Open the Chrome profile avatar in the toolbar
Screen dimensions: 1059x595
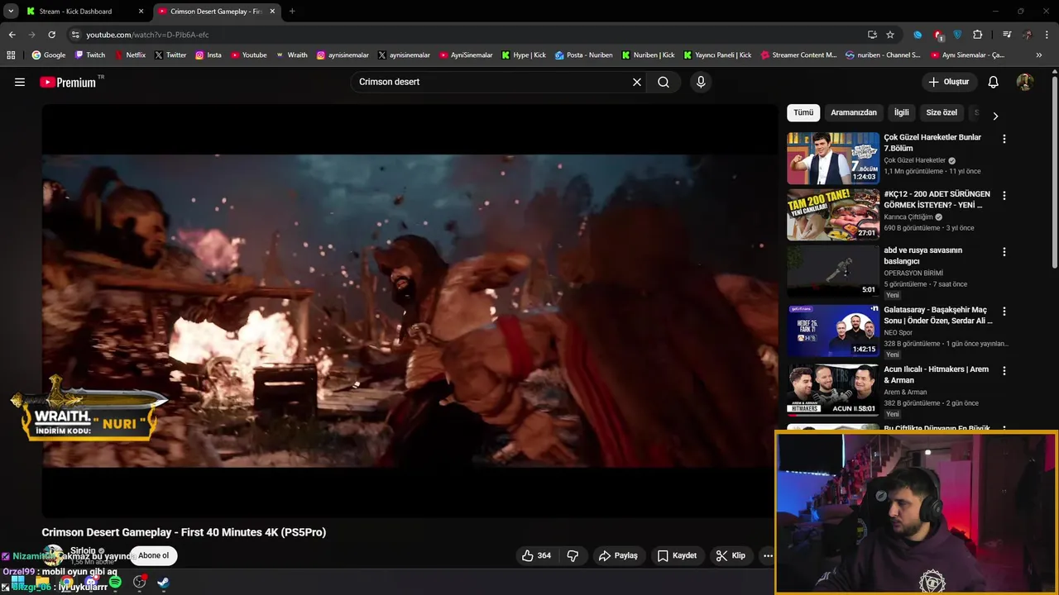click(1028, 35)
